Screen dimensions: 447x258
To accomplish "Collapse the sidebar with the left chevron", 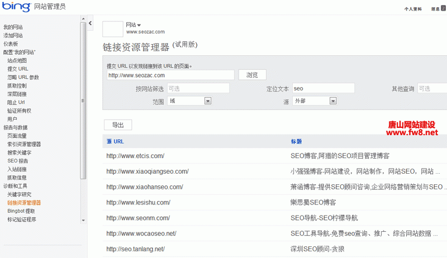I will tap(90, 23).
